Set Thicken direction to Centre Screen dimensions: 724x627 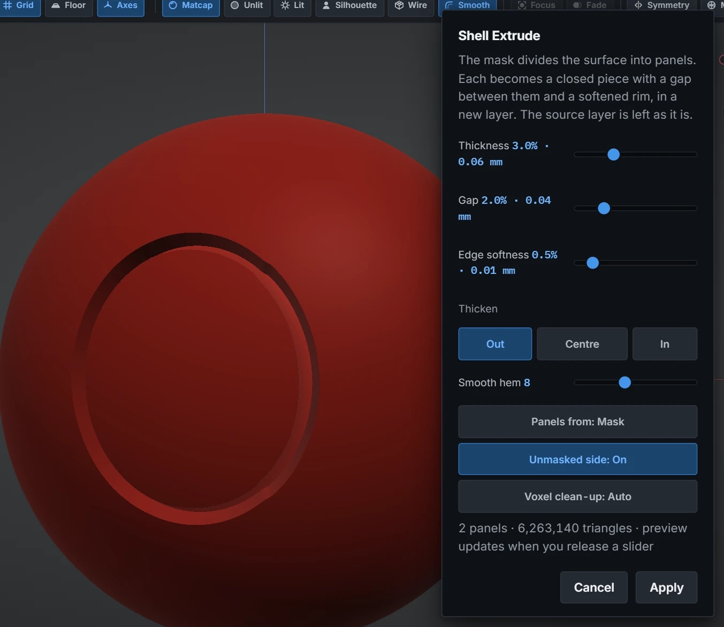(582, 344)
